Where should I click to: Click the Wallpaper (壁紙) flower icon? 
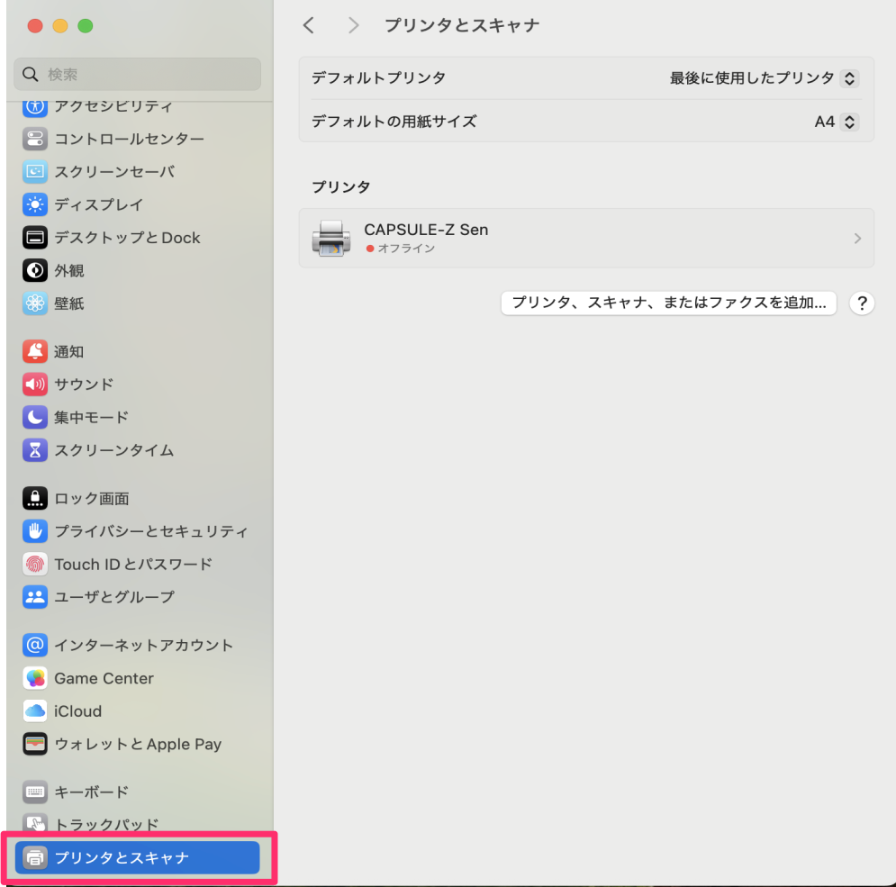[x=35, y=303]
